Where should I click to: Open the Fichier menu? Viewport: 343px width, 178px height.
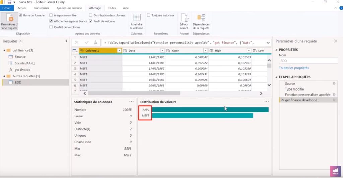click(x=7, y=8)
